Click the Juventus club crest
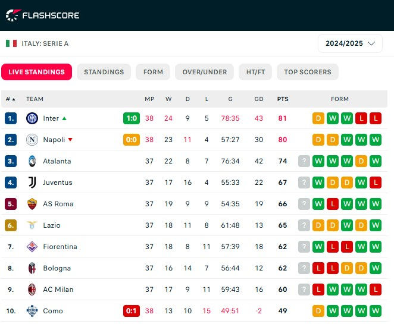The width and height of the screenshot is (394, 324). tap(32, 183)
